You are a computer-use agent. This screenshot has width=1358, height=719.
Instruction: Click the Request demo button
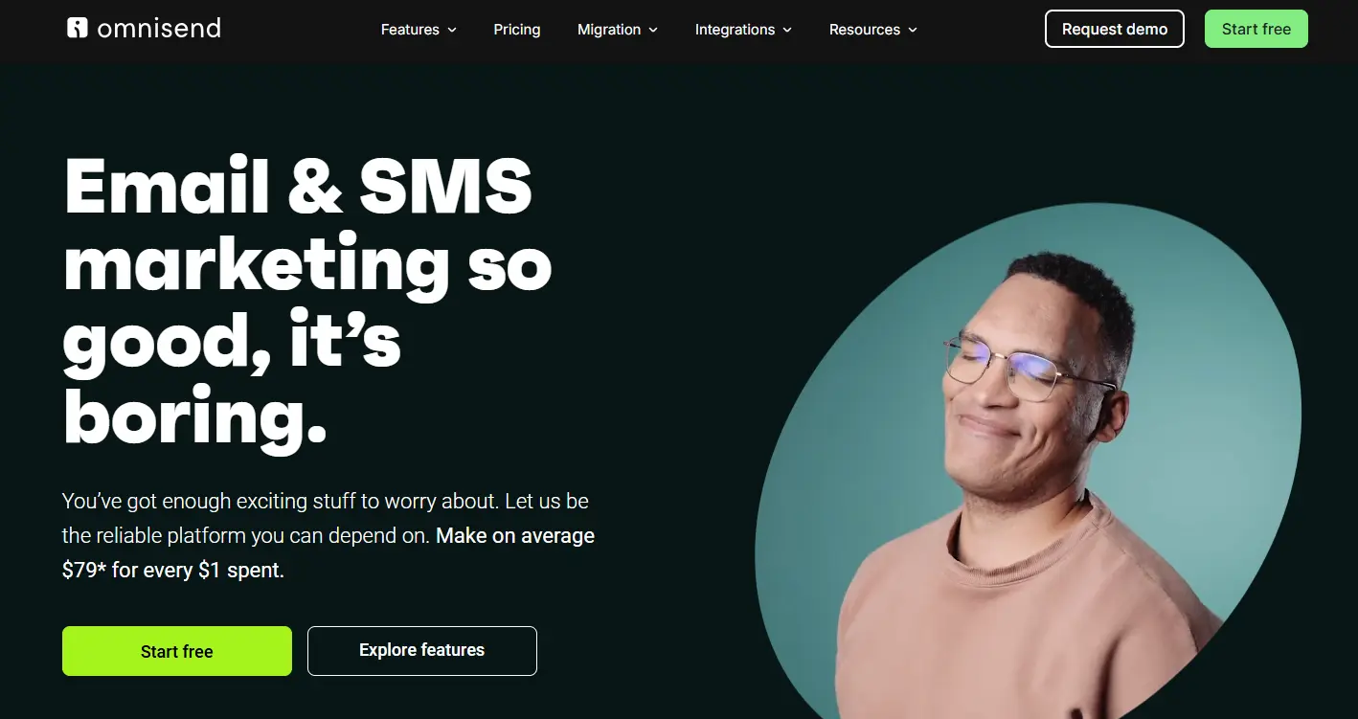pyautogui.click(x=1115, y=29)
